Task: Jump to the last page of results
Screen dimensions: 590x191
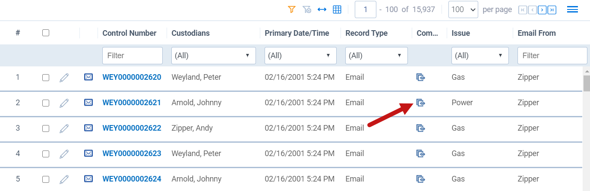Action: [x=552, y=9]
